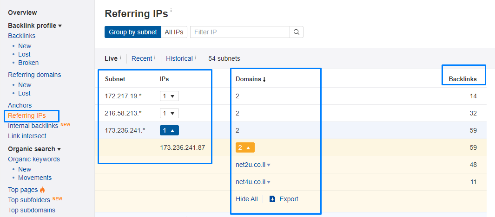Focus the Filter IP input field

tap(240, 32)
